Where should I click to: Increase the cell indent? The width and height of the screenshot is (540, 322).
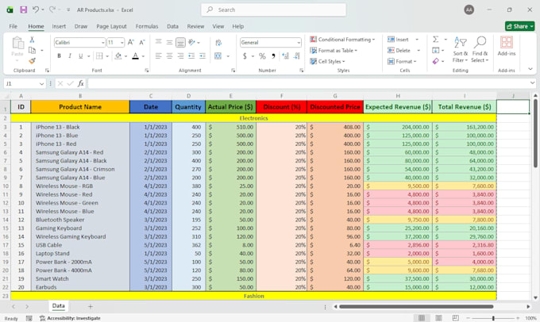click(202, 56)
